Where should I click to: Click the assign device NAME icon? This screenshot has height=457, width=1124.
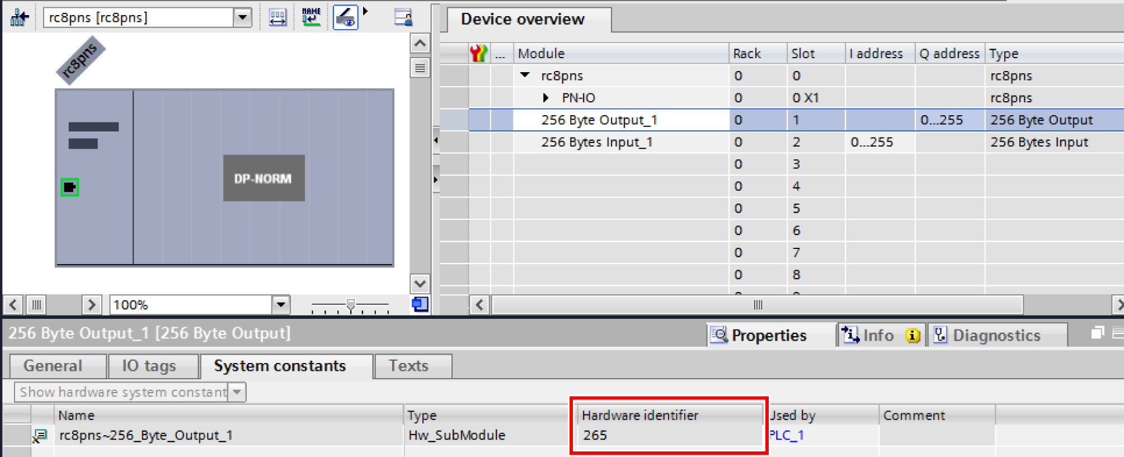pyautogui.click(x=311, y=17)
